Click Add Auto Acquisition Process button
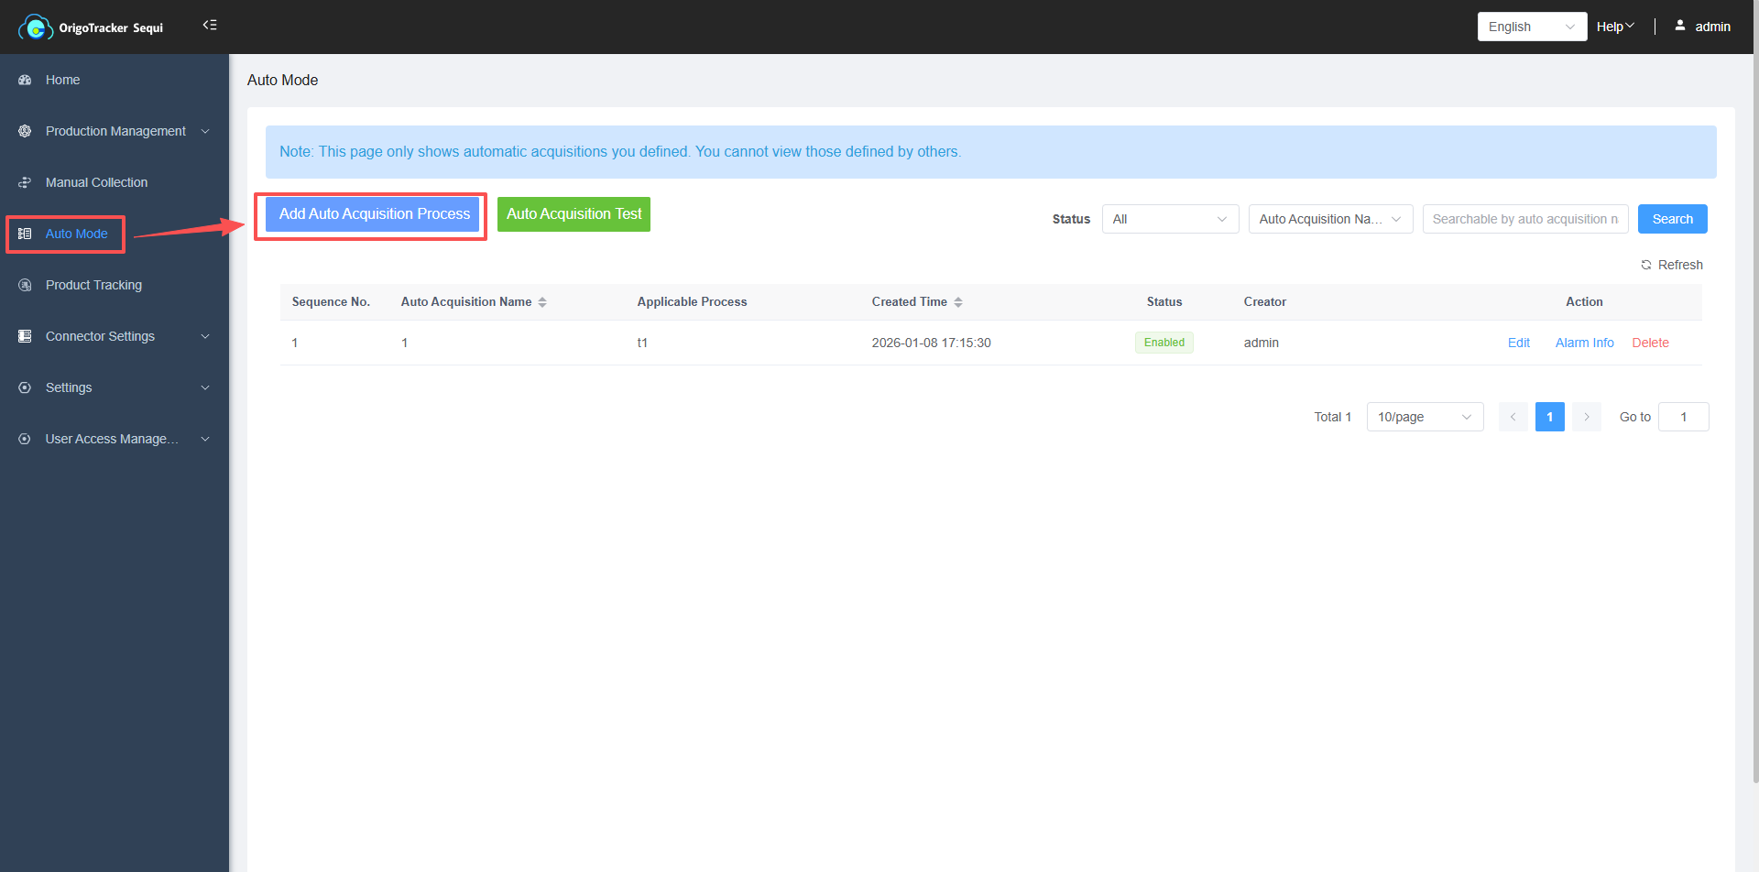This screenshot has width=1759, height=872. click(x=374, y=214)
